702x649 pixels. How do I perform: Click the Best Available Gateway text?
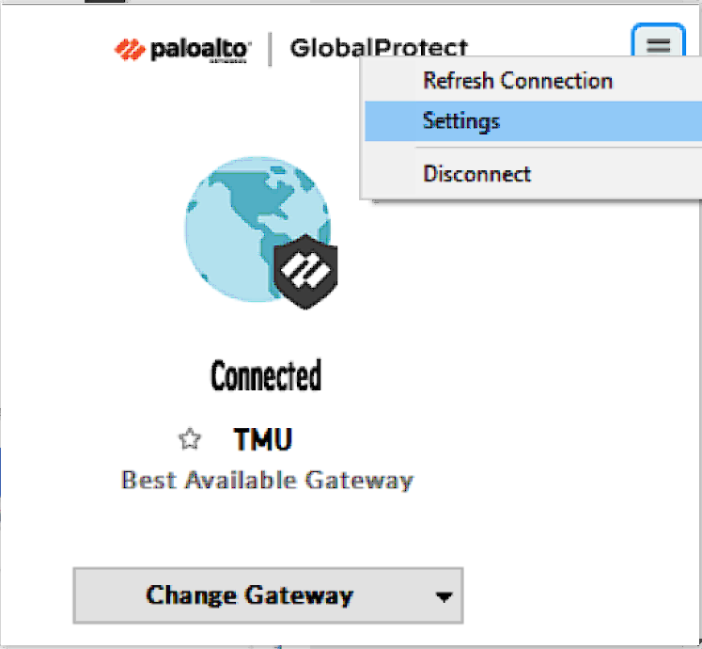267,481
